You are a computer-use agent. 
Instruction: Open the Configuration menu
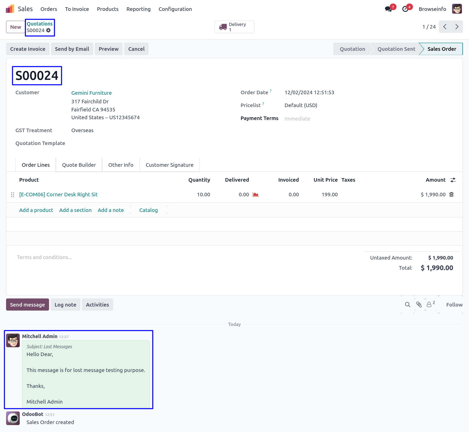(175, 9)
